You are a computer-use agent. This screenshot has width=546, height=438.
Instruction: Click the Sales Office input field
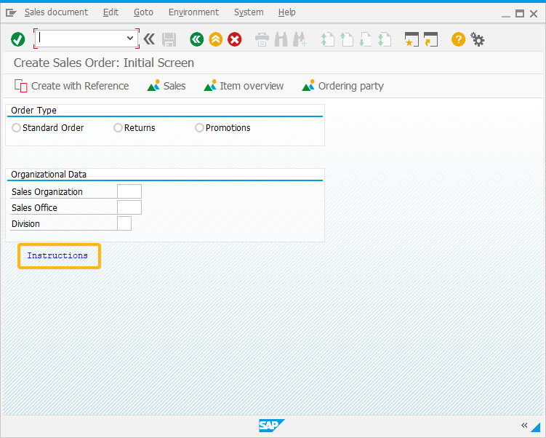[129, 207]
